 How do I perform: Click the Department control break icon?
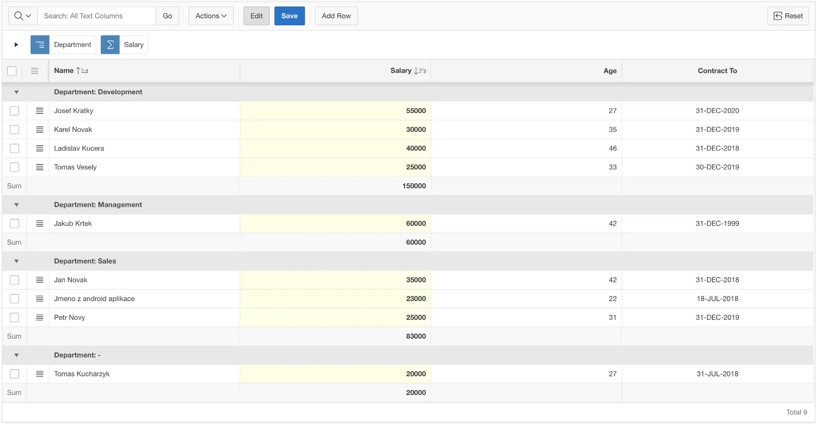40,44
